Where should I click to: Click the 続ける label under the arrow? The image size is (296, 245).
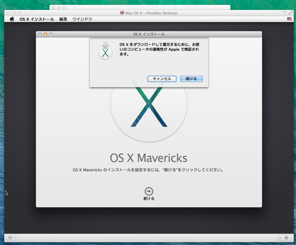149,199
